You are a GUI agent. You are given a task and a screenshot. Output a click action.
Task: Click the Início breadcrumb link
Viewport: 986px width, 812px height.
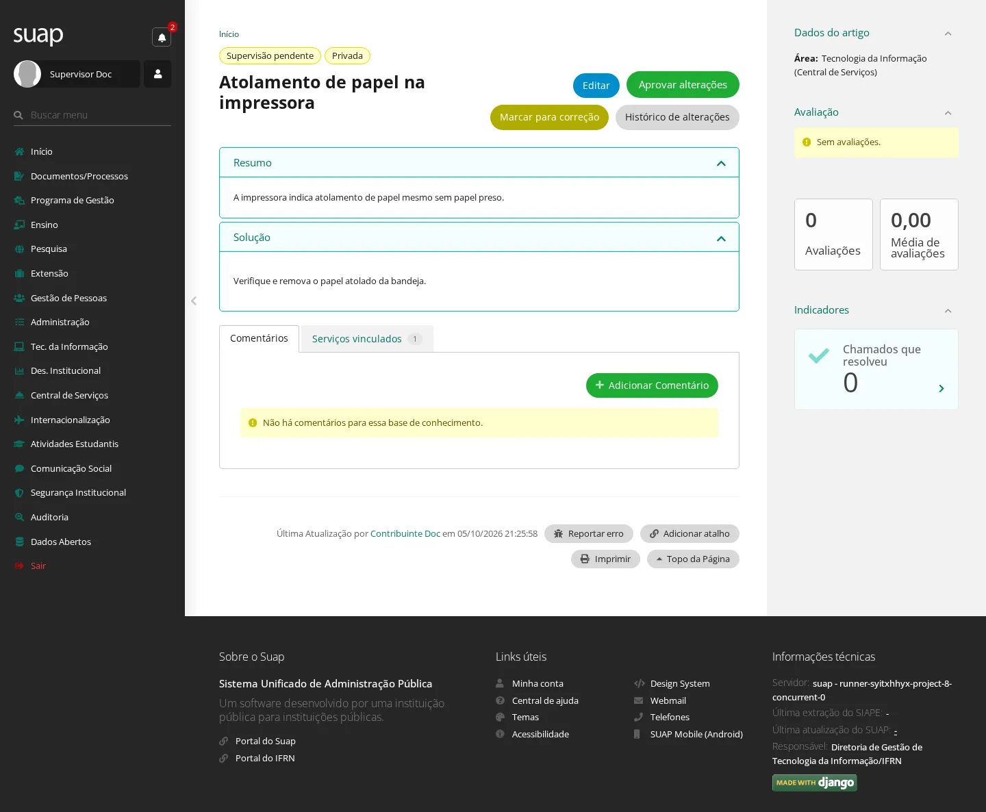click(x=229, y=34)
